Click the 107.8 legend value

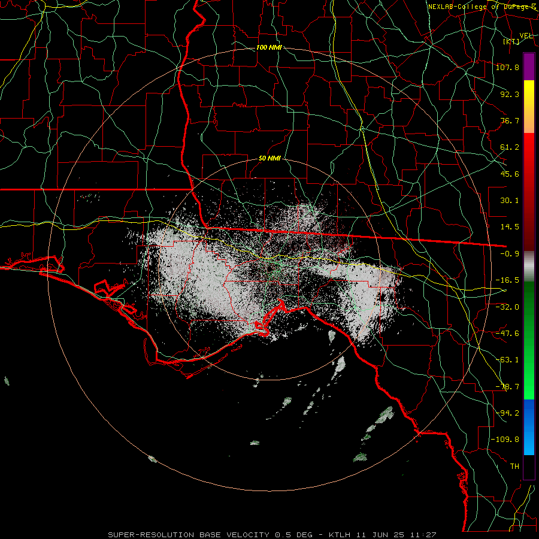tap(507, 67)
